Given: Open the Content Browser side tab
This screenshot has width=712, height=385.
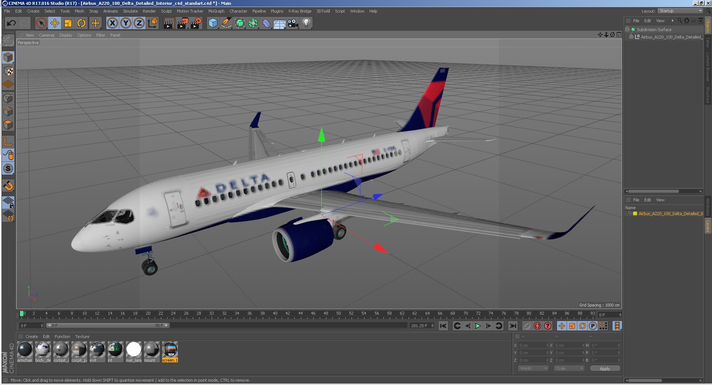Looking at the screenshot, I should coord(708,67).
